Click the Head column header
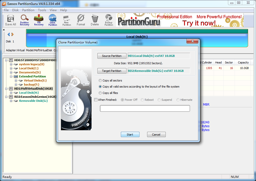256x181 pixels. (218, 62)
